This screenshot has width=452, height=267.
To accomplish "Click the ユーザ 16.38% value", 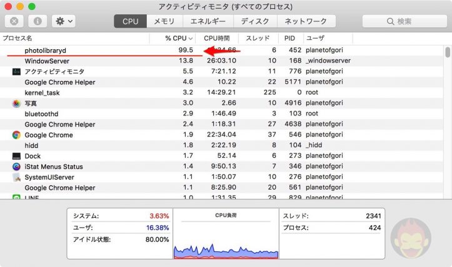I will (x=158, y=228).
